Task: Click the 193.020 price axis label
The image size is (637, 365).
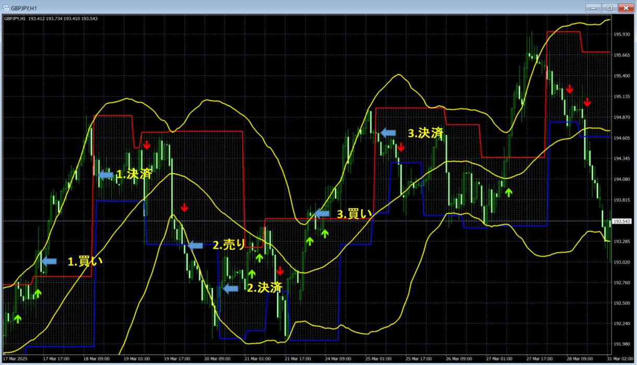Action: tap(621, 262)
